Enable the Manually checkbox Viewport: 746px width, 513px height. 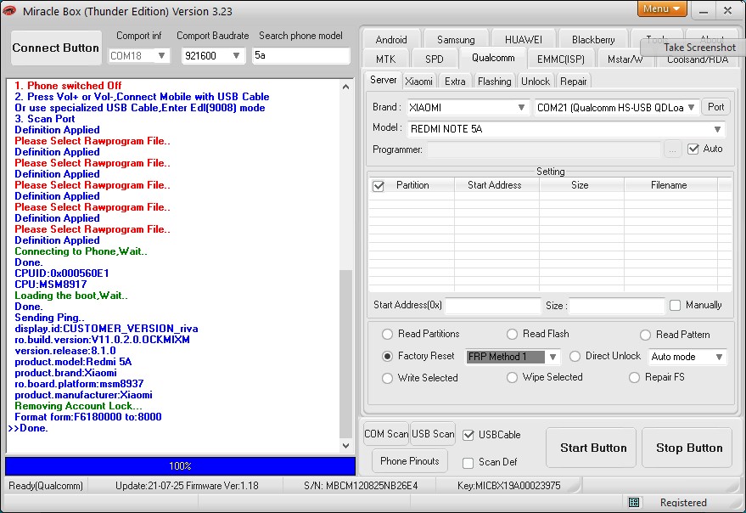point(675,305)
